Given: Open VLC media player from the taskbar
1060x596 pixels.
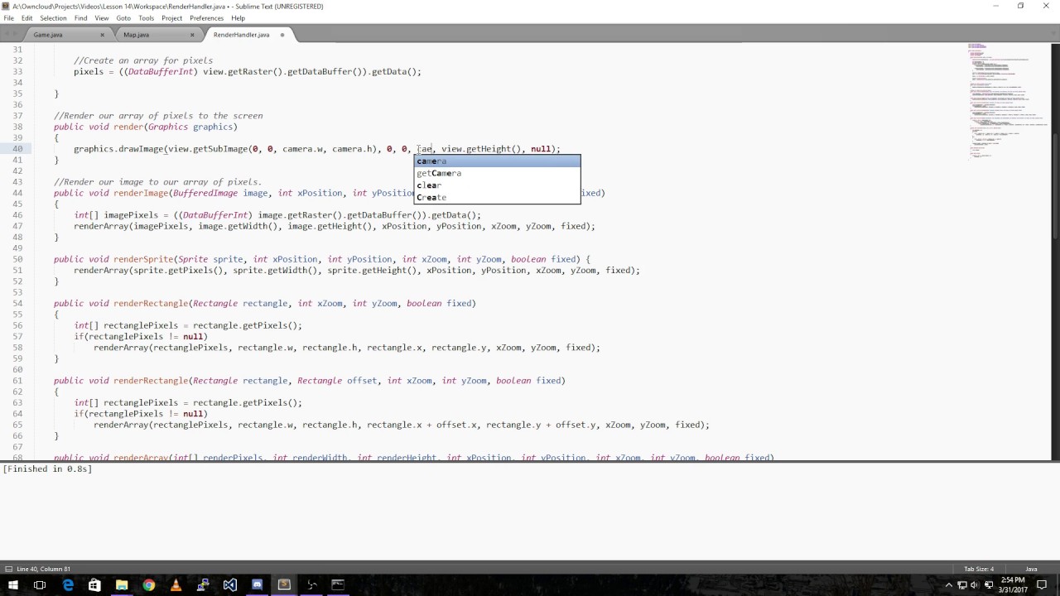Looking at the screenshot, I should [x=176, y=585].
